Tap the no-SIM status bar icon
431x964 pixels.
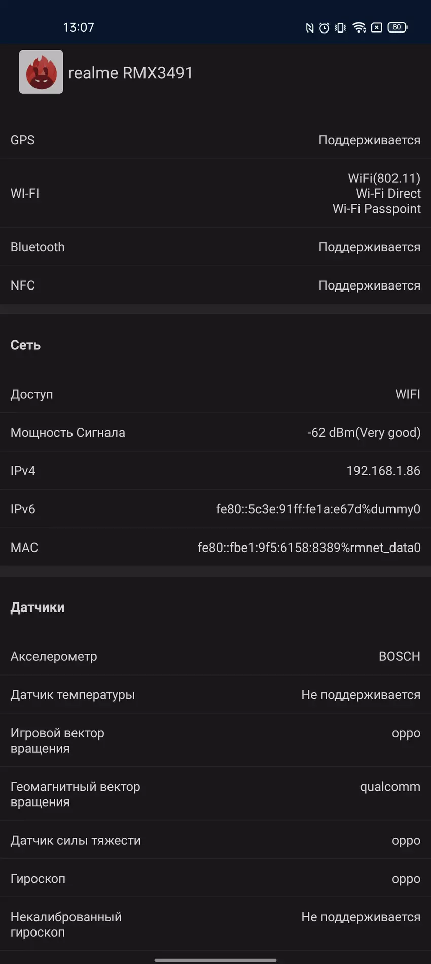click(x=377, y=28)
